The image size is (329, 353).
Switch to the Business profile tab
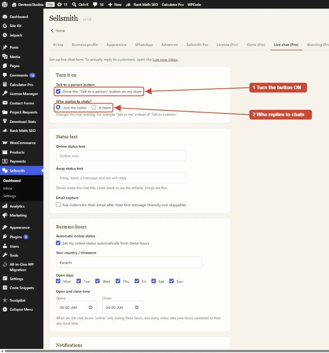tap(85, 45)
